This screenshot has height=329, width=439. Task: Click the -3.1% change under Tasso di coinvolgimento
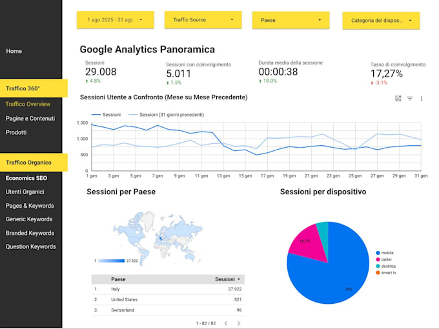click(x=379, y=83)
